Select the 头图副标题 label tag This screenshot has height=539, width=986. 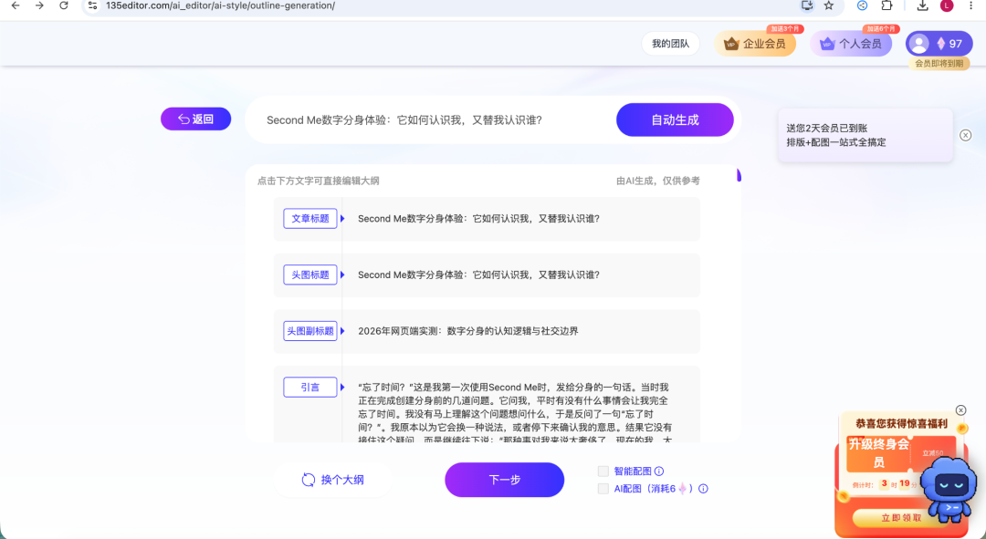click(310, 330)
